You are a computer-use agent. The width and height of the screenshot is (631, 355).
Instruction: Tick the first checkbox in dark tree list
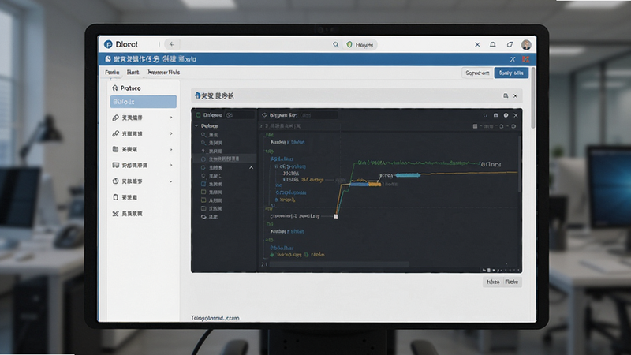pos(203,184)
